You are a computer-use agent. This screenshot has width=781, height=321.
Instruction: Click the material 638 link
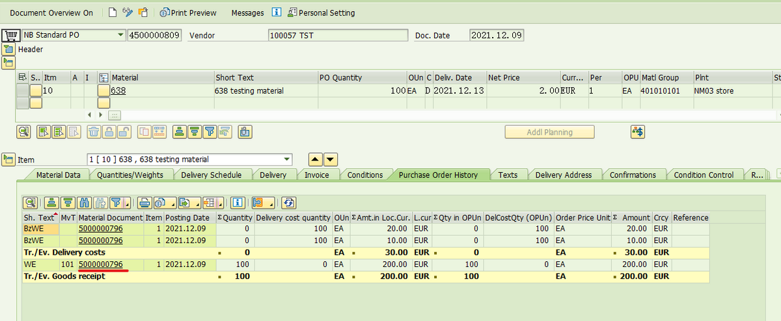(118, 91)
